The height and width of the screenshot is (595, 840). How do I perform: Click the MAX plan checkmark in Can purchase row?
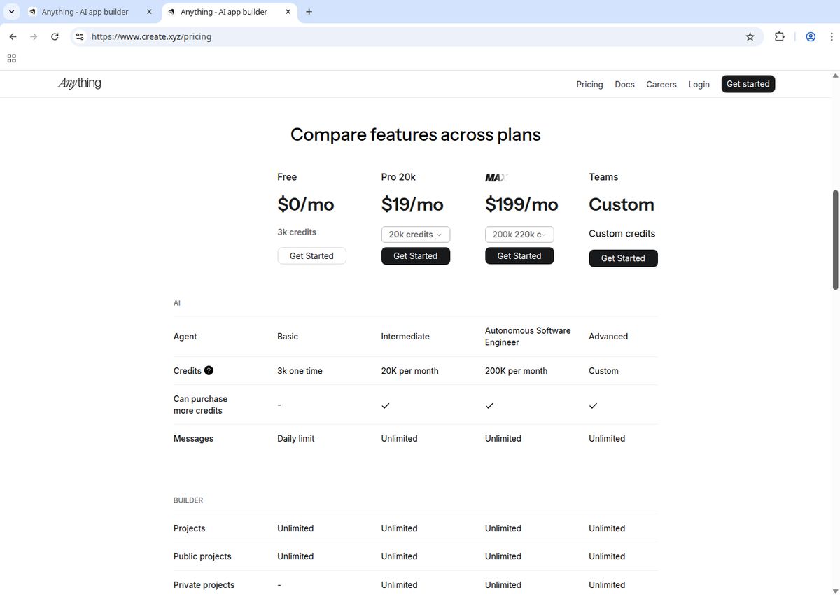pos(489,405)
